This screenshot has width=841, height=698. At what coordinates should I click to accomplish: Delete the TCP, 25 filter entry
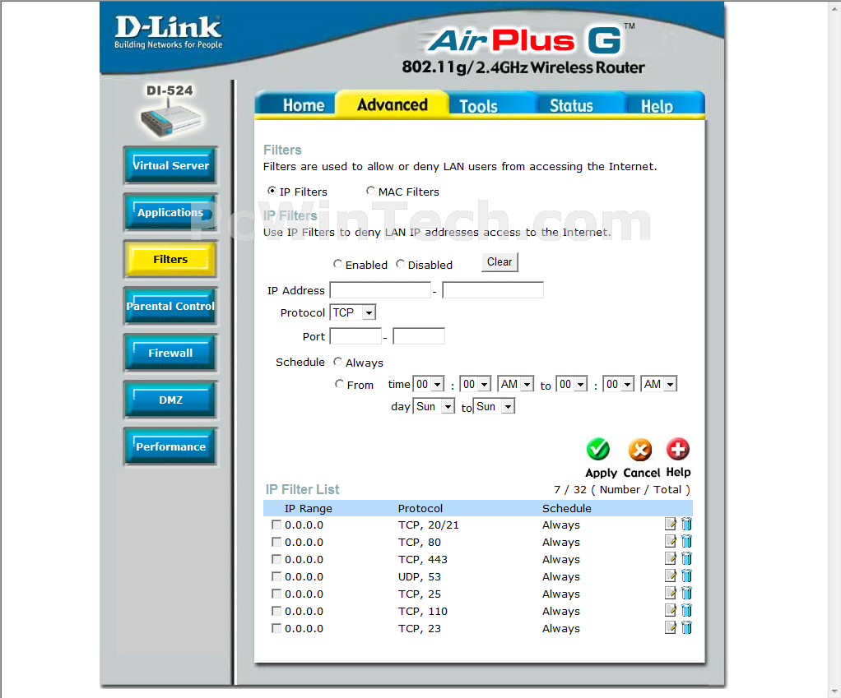click(x=686, y=593)
